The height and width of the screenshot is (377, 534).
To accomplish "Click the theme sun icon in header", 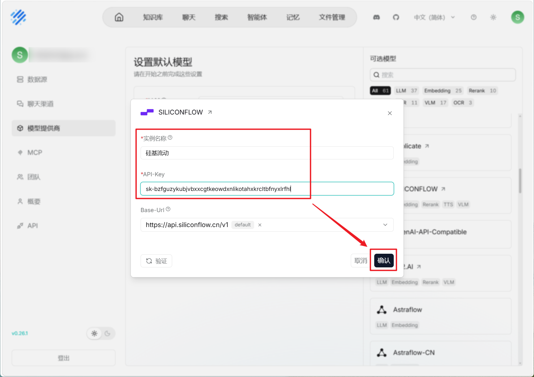I will coord(493,17).
